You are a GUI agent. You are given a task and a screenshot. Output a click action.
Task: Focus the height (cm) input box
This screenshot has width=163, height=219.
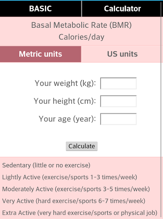[x=119, y=101]
